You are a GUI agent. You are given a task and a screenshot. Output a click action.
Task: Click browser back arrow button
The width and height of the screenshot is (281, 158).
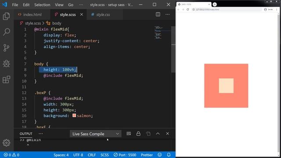click(x=179, y=10)
